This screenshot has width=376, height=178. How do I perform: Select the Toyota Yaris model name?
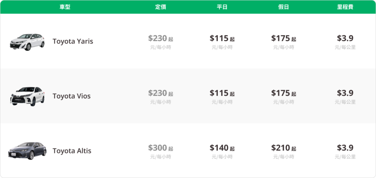[x=73, y=41]
